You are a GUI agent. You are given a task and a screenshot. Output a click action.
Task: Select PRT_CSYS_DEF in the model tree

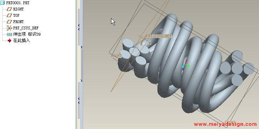pyautogui.click(x=26, y=28)
